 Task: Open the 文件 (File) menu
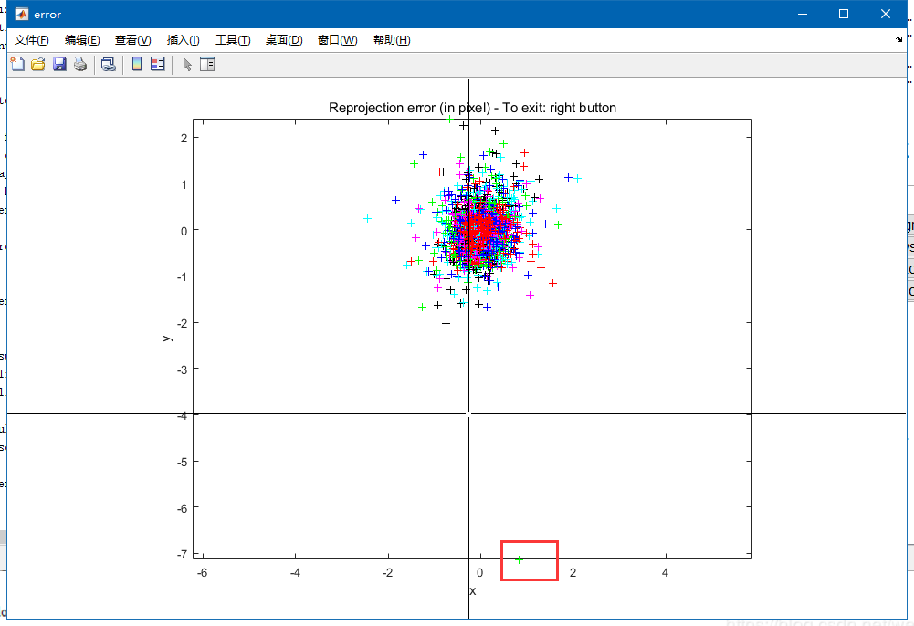33,39
